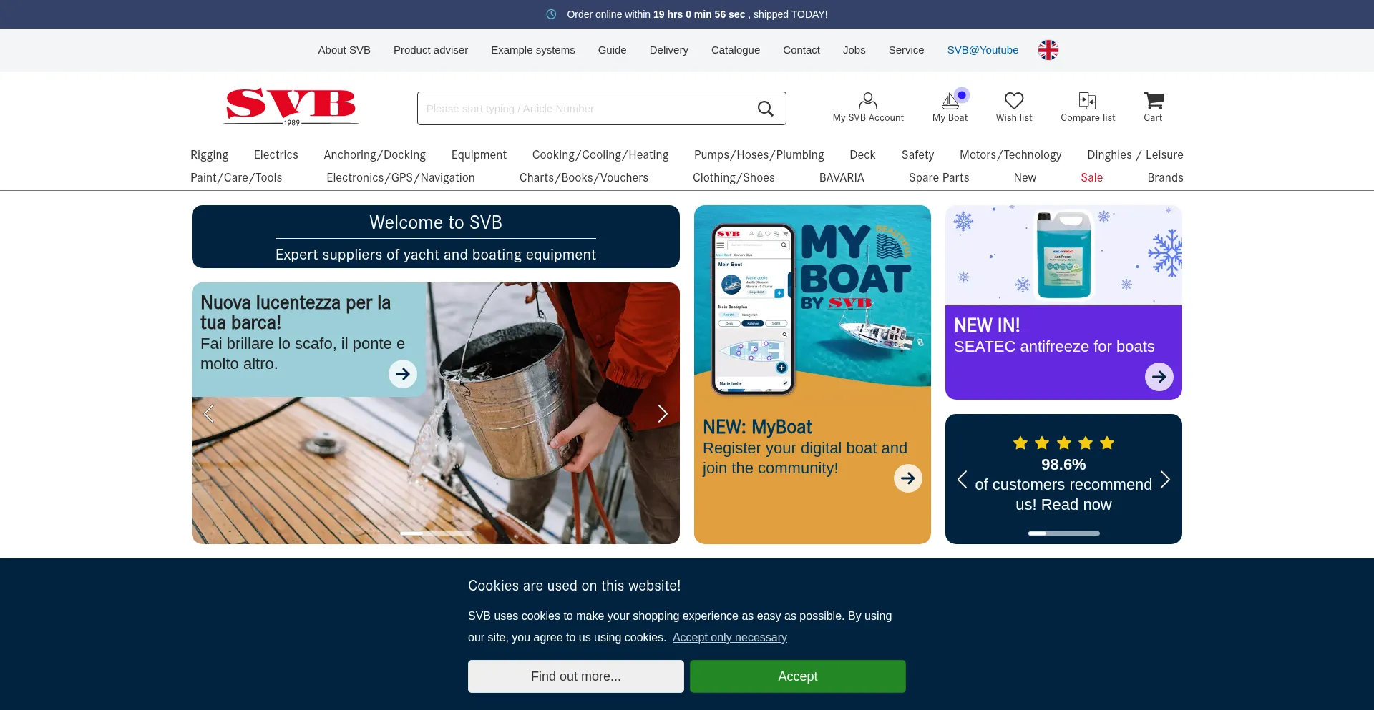This screenshot has width=1374, height=710.
Task: Open My SVB Account icon
Action: 867,100
